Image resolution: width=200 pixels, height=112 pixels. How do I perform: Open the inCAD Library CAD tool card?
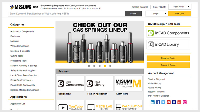(168, 44)
